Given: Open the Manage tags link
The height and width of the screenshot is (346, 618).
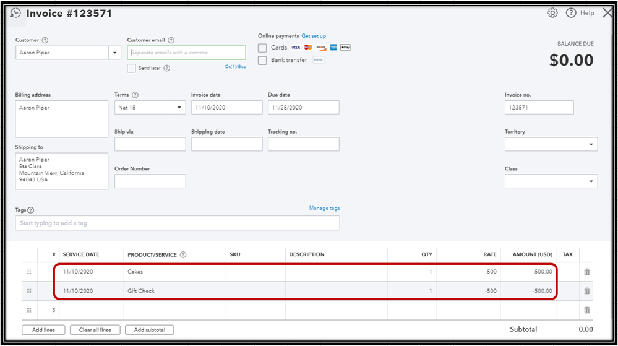Looking at the screenshot, I should click(324, 208).
